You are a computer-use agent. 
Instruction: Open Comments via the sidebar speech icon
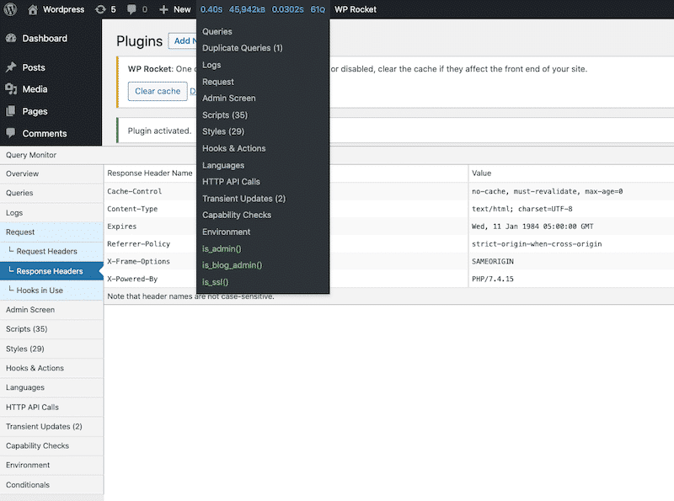(x=12, y=133)
